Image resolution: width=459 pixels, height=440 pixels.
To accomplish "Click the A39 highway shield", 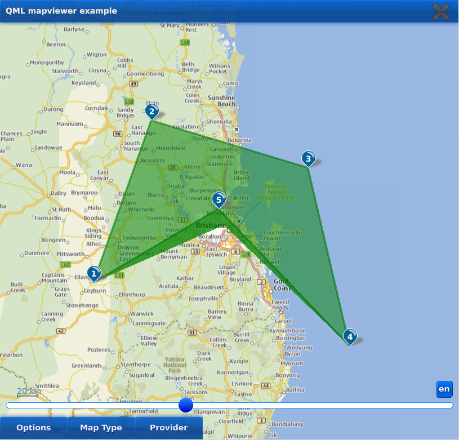I will [65, 265].
